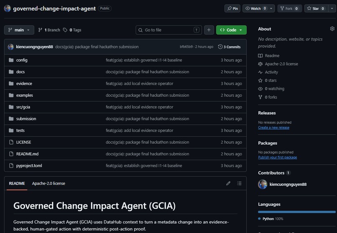Select the README tab
This screenshot has width=337, height=233.
tap(17, 183)
